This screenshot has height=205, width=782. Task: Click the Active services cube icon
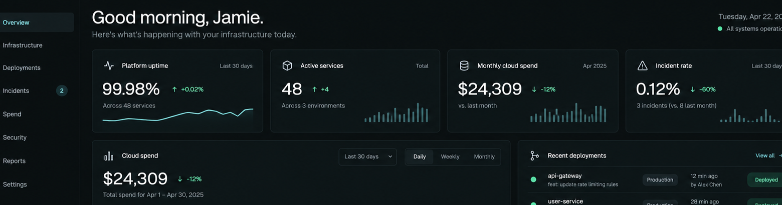coord(287,65)
